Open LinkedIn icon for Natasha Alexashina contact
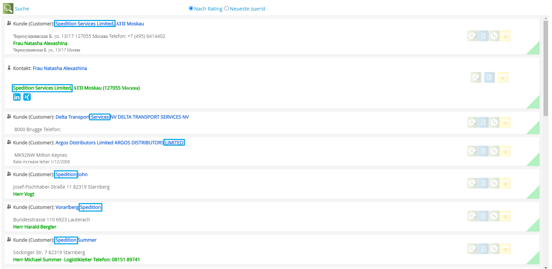This screenshot has width=552, height=269. pyautogui.click(x=17, y=97)
